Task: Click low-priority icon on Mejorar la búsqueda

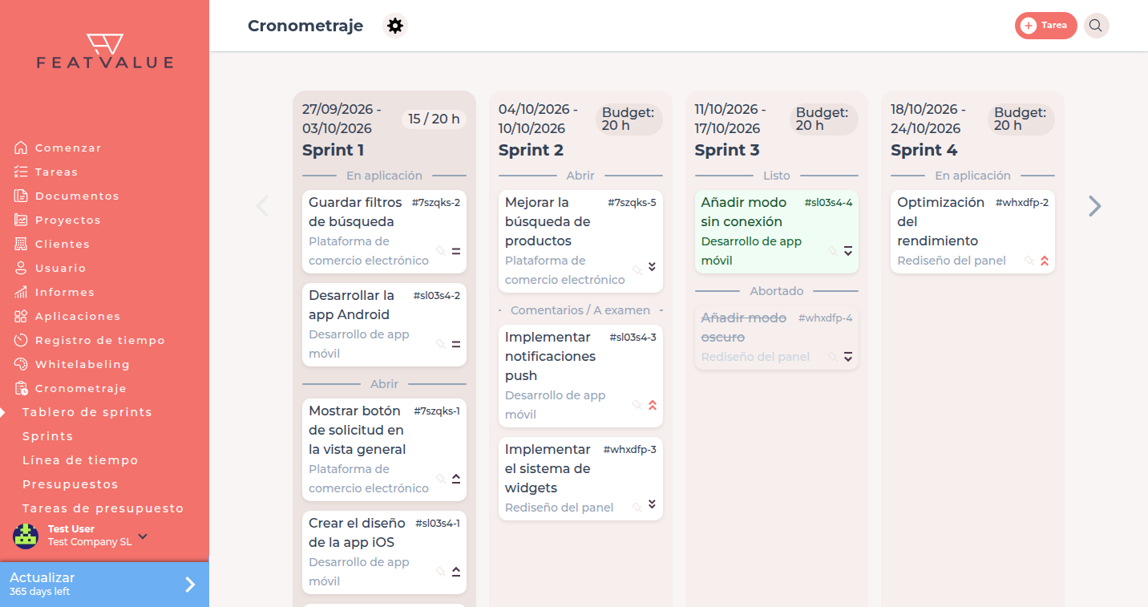Action: pyautogui.click(x=652, y=266)
